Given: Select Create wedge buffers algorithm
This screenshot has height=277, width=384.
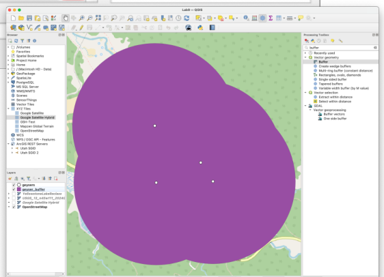Looking at the screenshot, I should pyautogui.click(x=335, y=66).
